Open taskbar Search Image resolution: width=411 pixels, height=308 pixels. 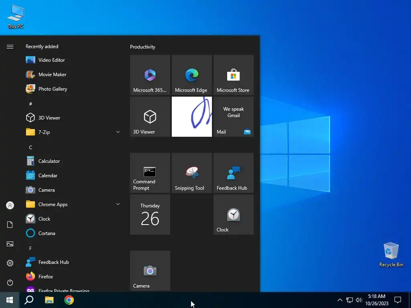[x=29, y=300]
